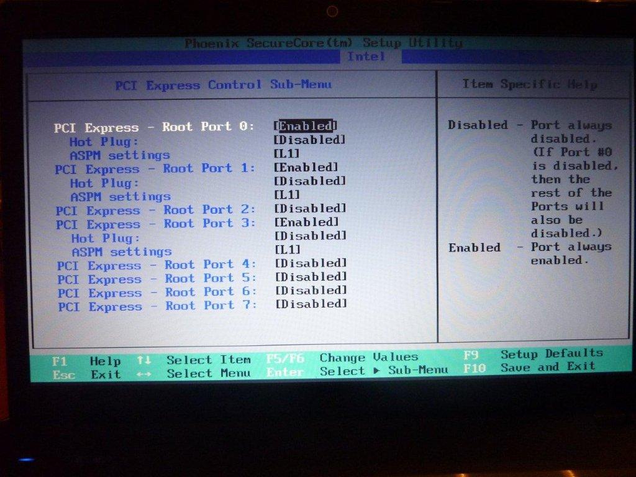Change Root Port 2 Disabled value
This screenshot has width=636, height=477.
[311, 209]
